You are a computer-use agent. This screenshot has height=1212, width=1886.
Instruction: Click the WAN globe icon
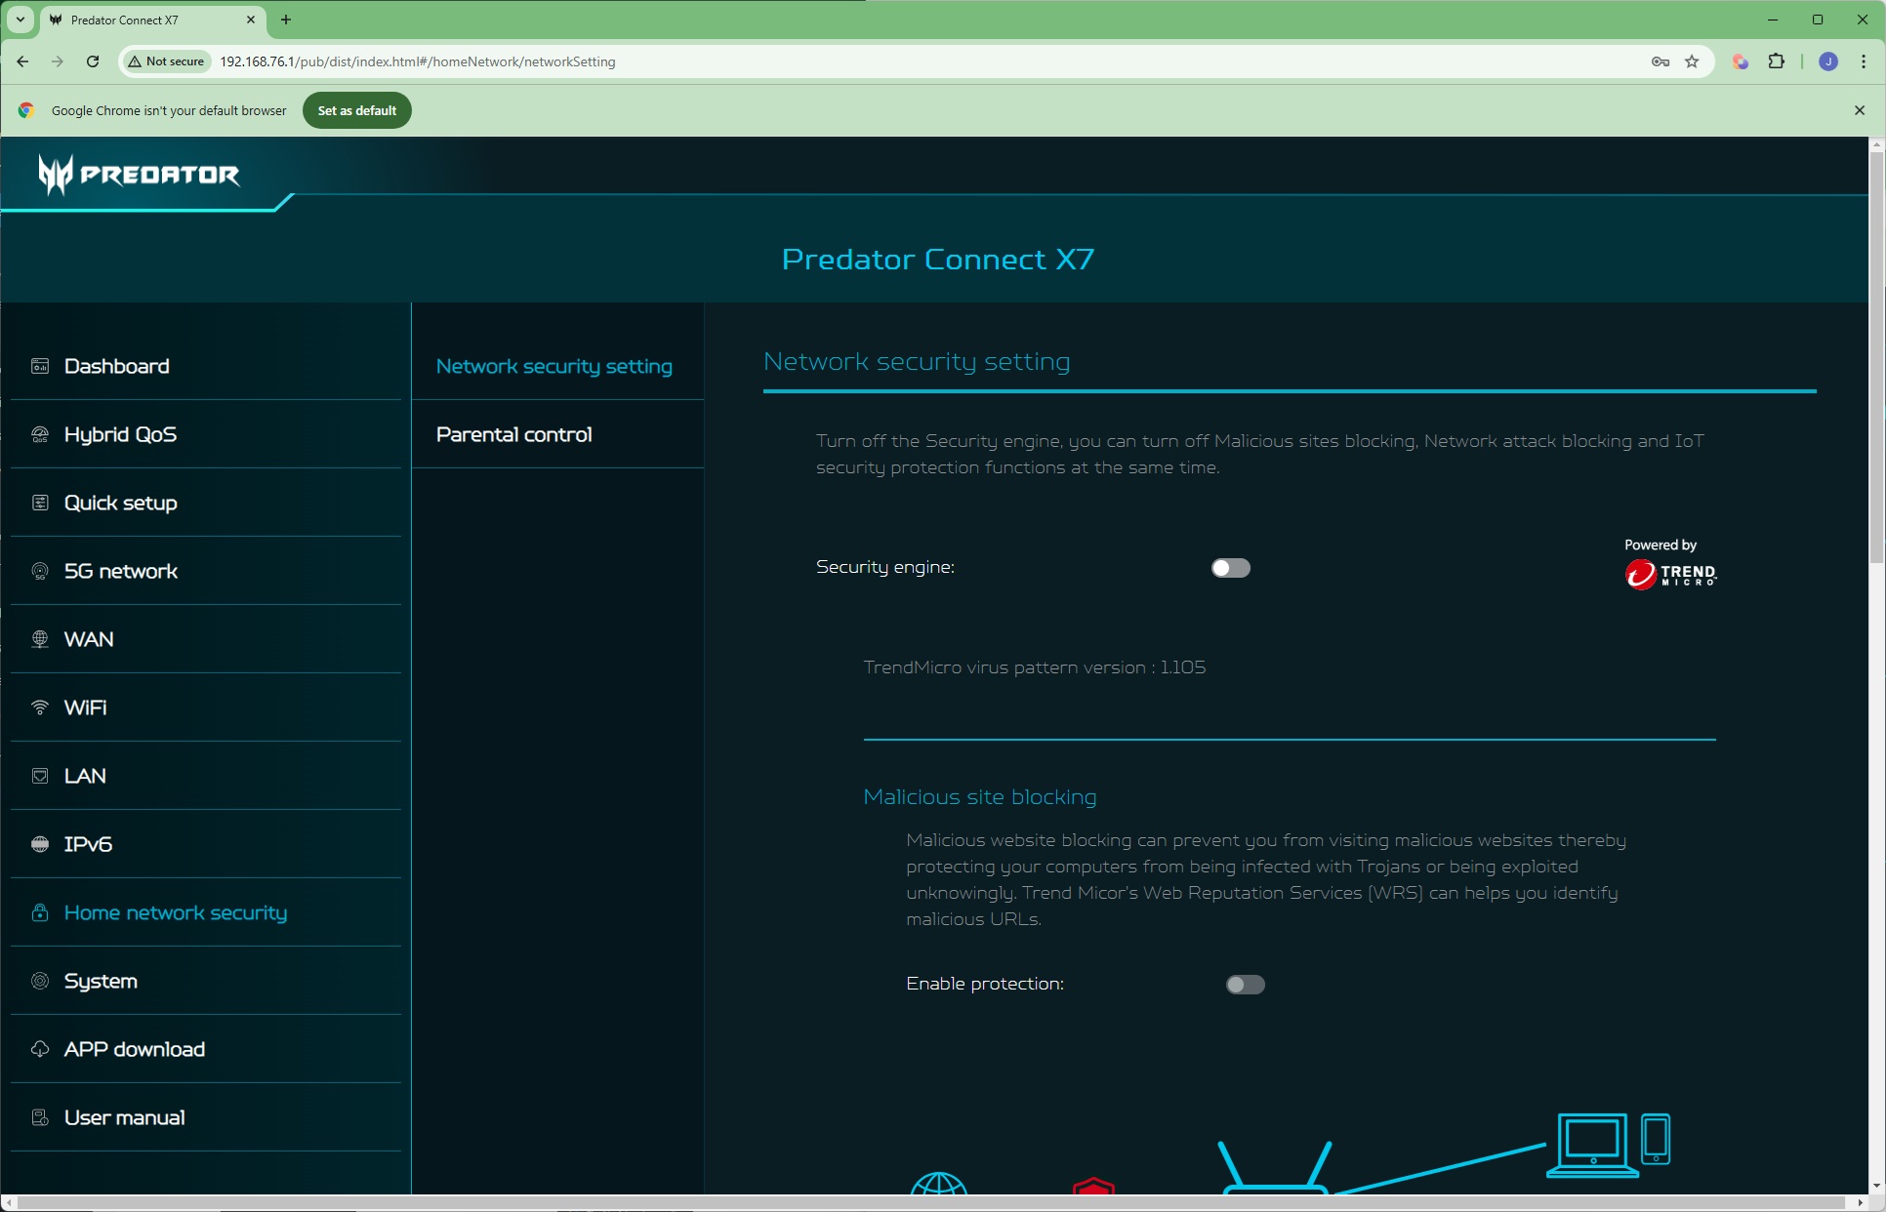pos(40,639)
